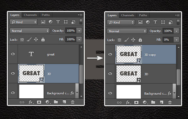The image size is (188, 119).
Task: Select Layers tab in left panel
Action: coord(15,15)
